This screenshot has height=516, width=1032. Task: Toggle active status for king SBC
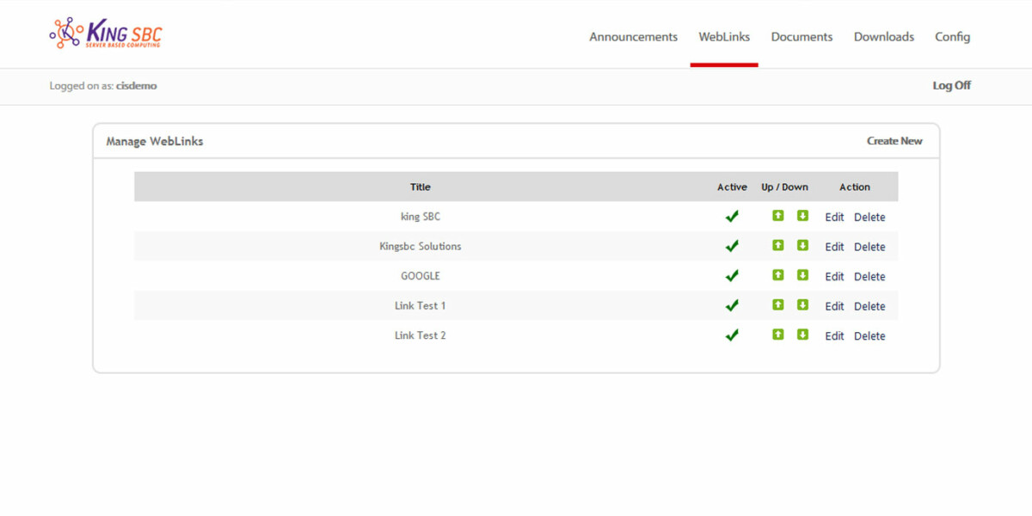732,216
